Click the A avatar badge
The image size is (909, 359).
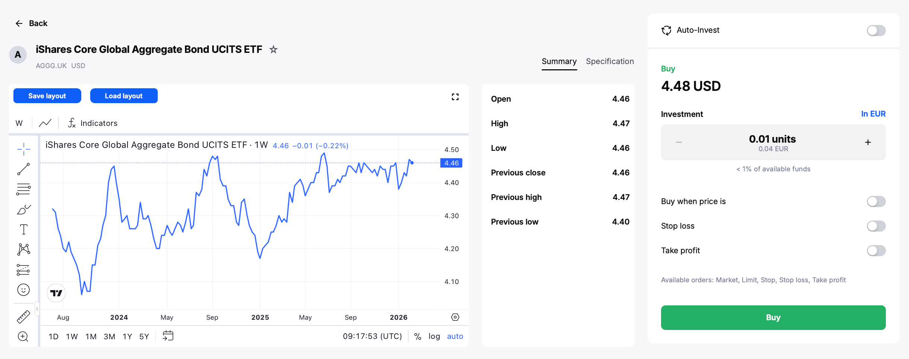18,55
